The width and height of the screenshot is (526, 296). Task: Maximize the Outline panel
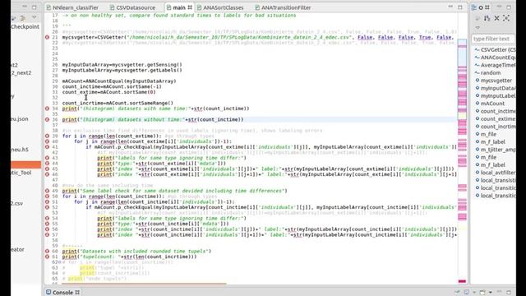pyautogui.click(x=509, y=7)
